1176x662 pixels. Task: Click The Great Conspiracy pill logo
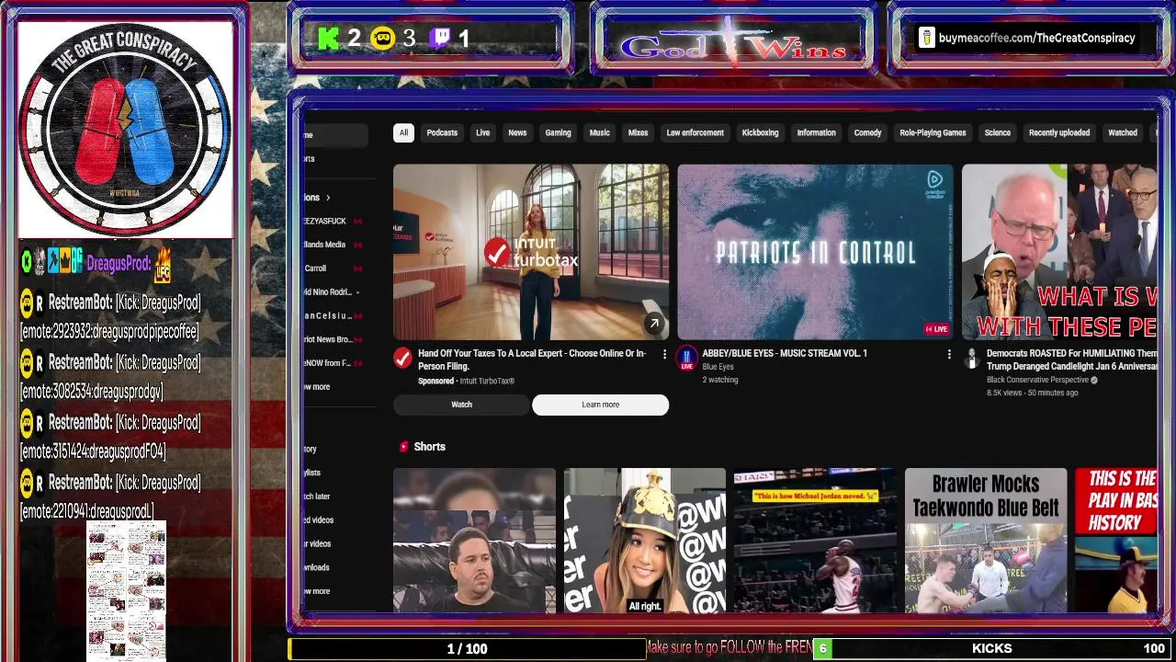(125, 129)
